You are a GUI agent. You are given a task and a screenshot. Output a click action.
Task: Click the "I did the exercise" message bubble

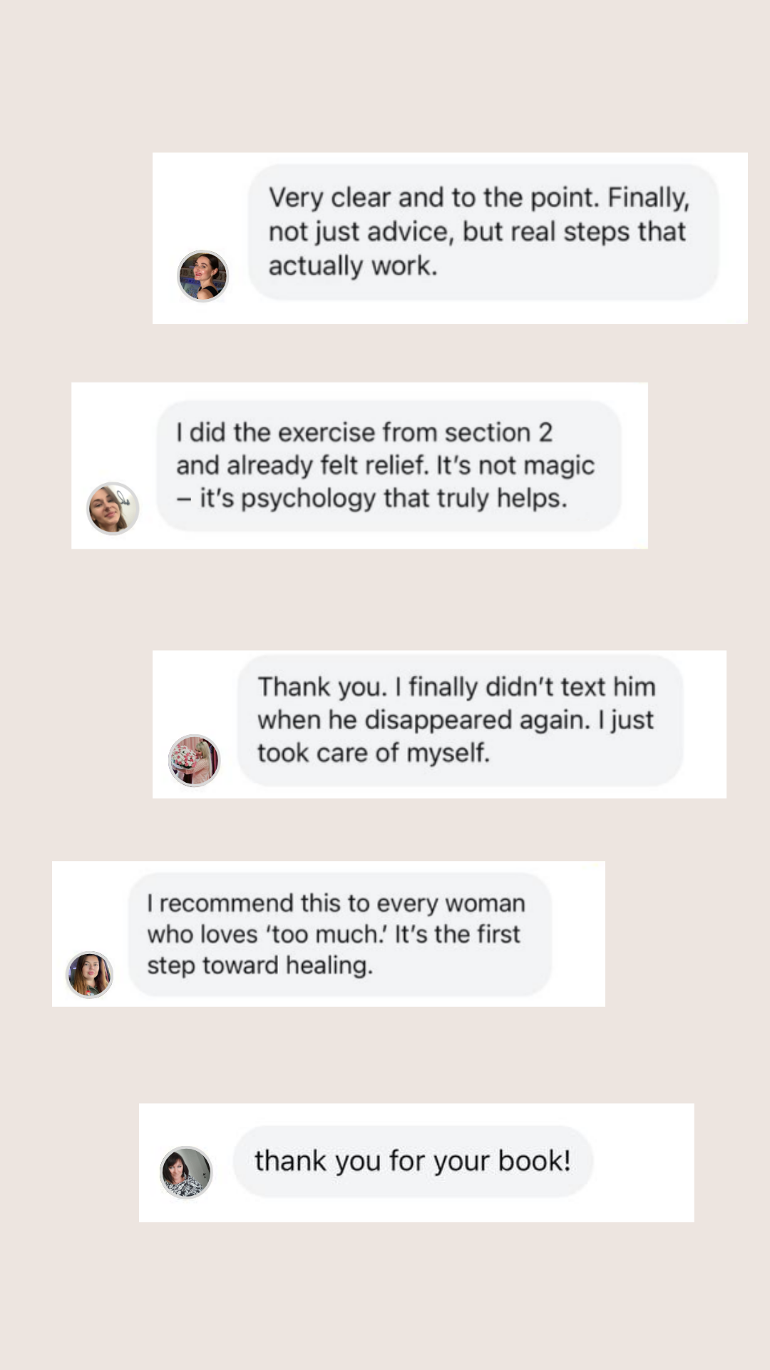point(389,465)
